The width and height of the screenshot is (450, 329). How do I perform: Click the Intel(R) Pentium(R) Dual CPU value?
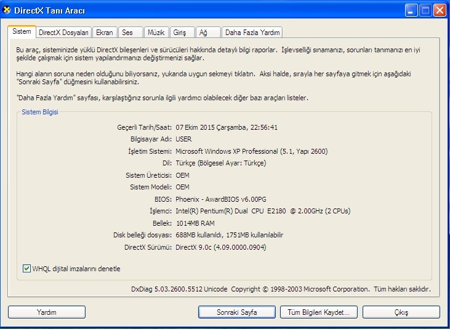coord(263,211)
